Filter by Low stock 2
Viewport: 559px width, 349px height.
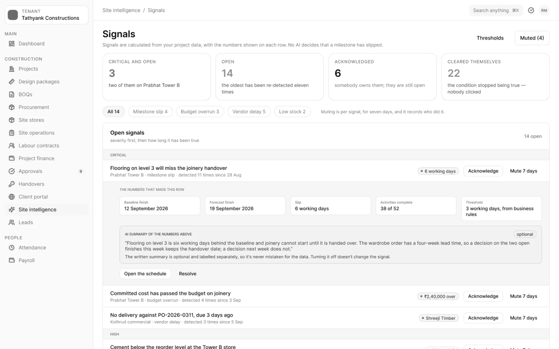(x=292, y=112)
